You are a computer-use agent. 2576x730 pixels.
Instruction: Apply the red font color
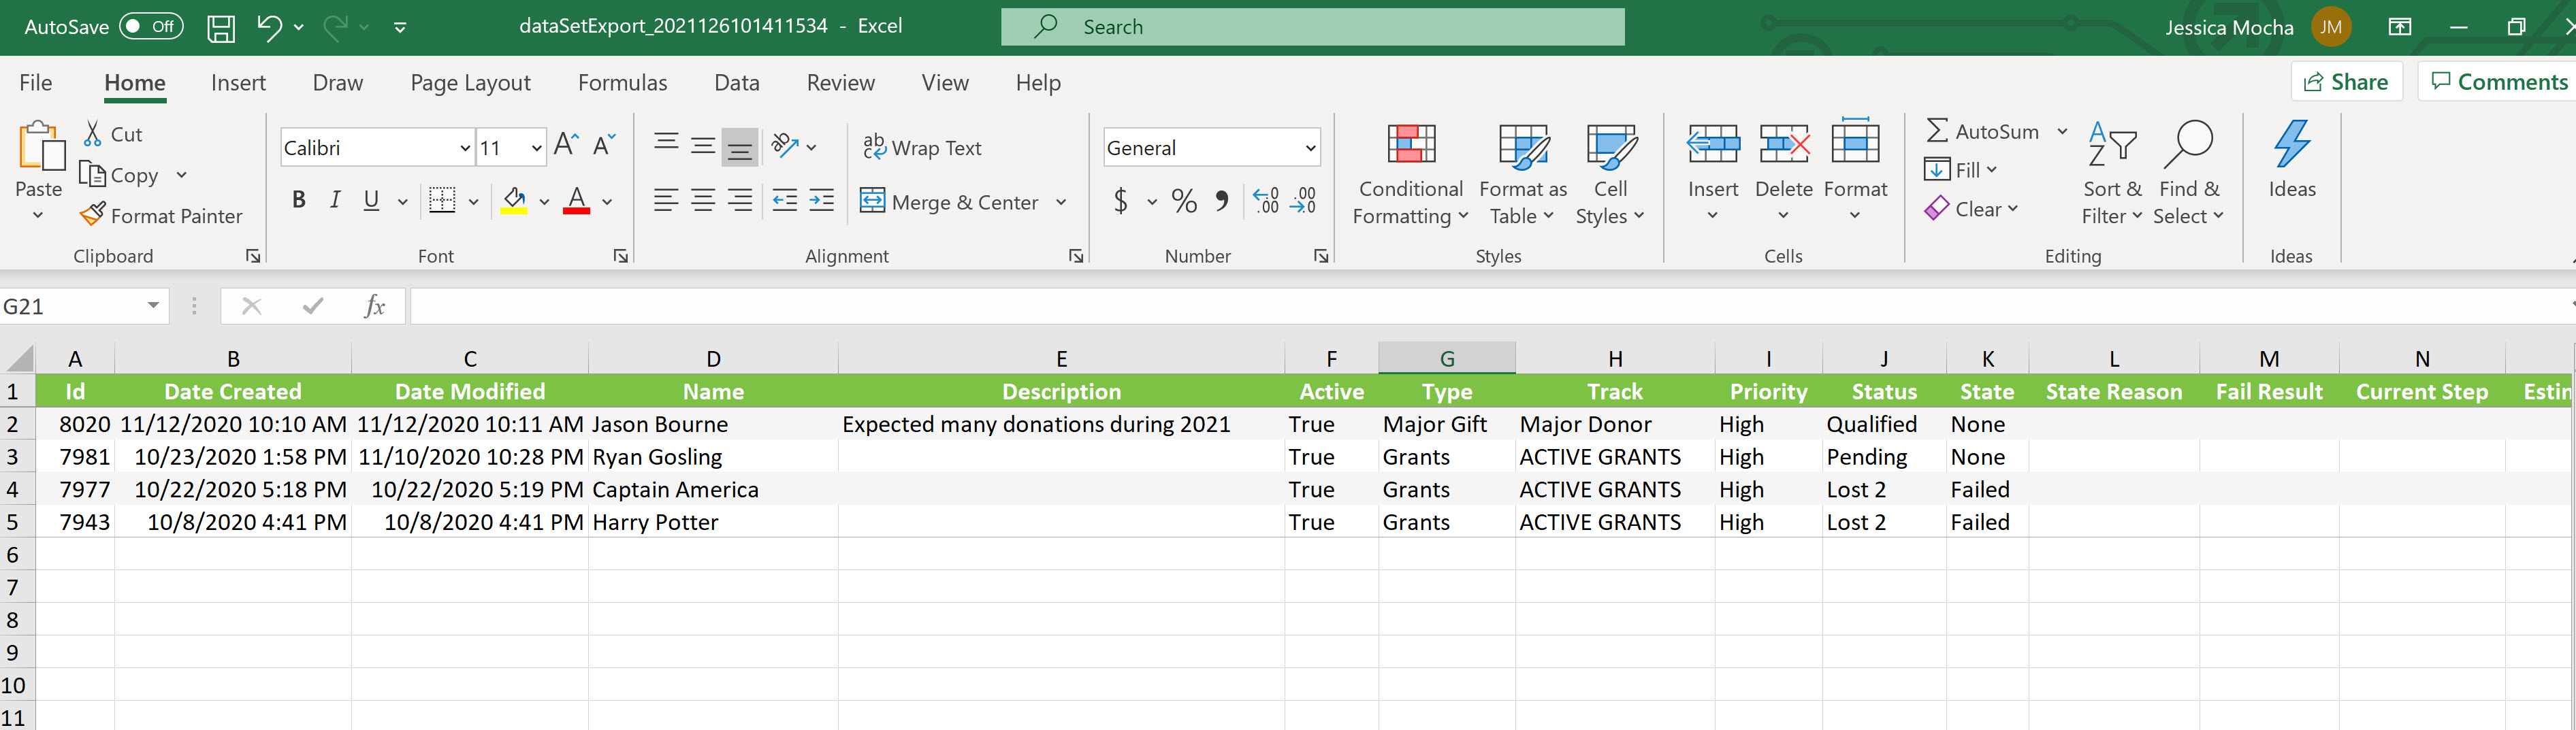tap(576, 201)
